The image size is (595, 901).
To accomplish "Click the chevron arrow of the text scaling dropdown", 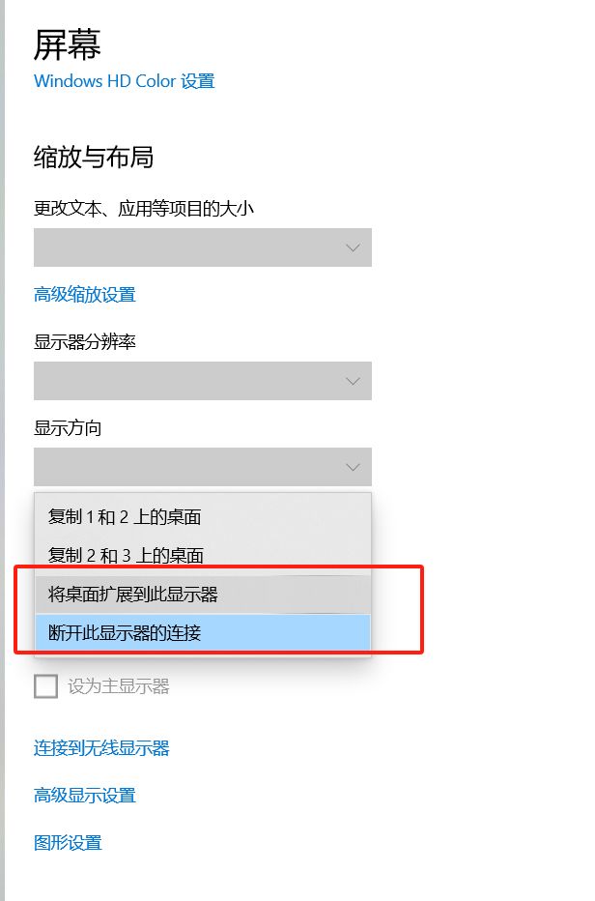I will click(x=353, y=248).
